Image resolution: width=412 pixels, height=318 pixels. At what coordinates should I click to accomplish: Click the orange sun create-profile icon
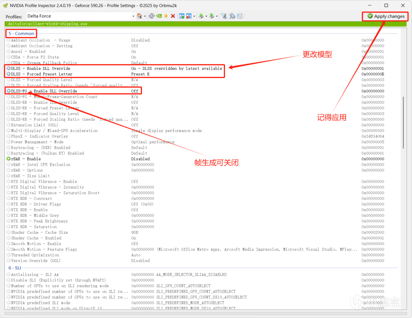click(166, 16)
